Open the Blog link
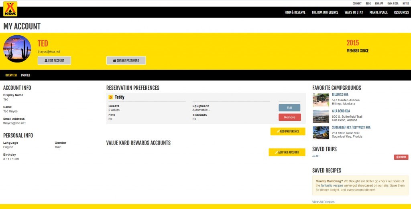This screenshot has height=209, width=411. (x=368, y=4)
